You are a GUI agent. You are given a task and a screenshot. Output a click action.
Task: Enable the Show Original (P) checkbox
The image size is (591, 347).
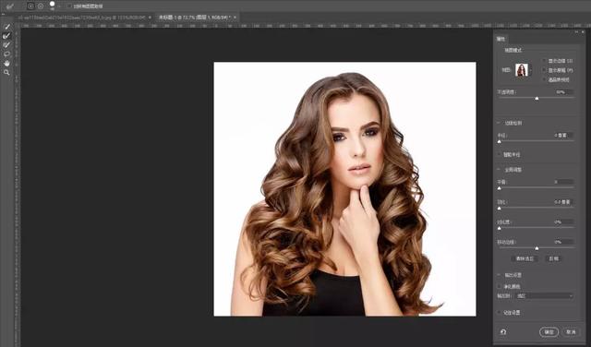(544, 70)
